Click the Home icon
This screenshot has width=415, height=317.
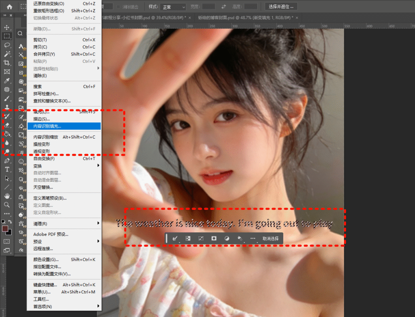coord(9,7)
